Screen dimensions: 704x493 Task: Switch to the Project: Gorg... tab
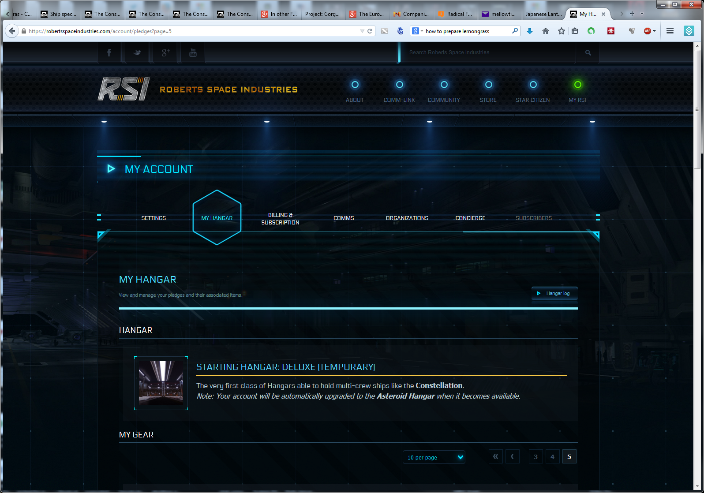point(322,14)
